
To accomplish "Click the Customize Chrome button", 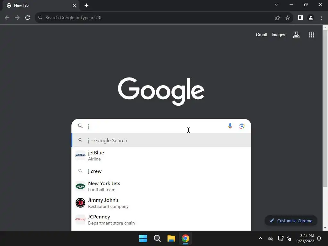I will [x=291, y=221].
